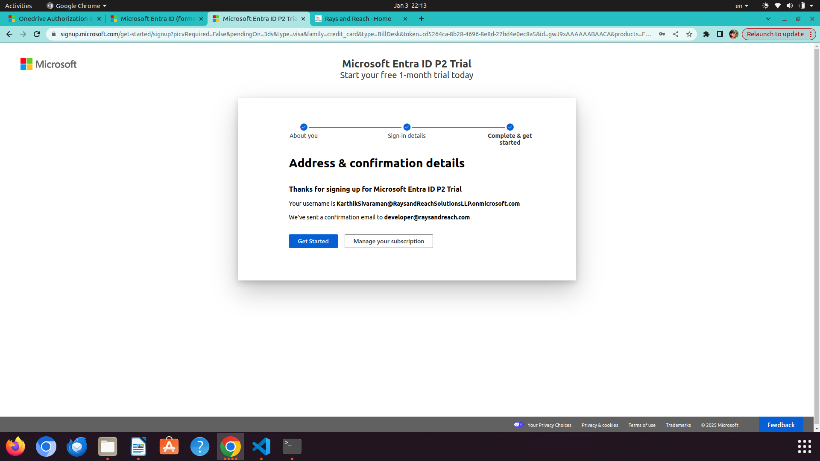Click the email developer@raysandreach.com

click(427, 217)
